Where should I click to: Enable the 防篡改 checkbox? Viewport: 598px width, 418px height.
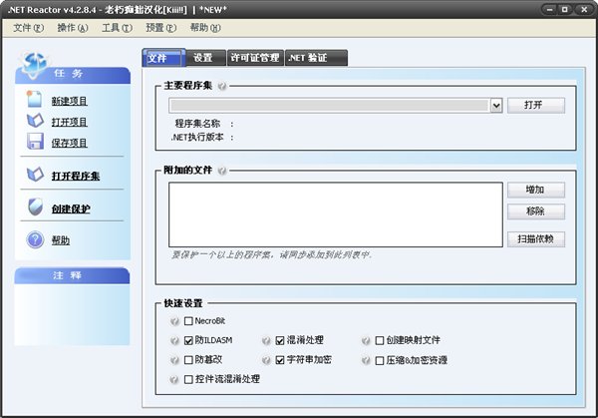click(188, 360)
